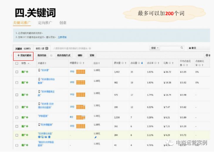Click the 质量得分 help icon
Viewport: 214px width, 152px height.
pos(80,63)
